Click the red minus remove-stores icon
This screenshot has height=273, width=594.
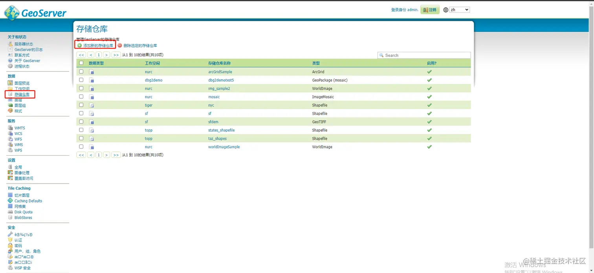(x=120, y=45)
